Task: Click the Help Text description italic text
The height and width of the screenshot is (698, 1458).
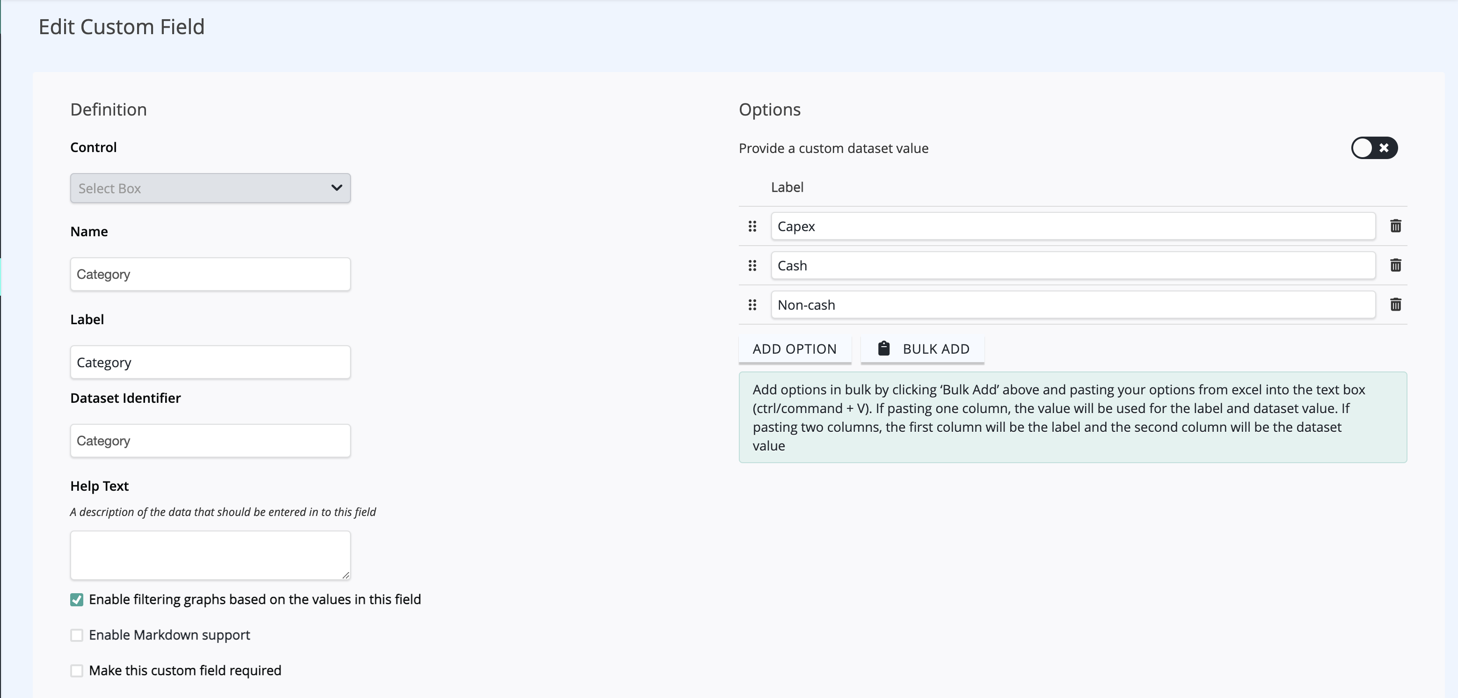Action: pyautogui.click(x=223, y=512)
